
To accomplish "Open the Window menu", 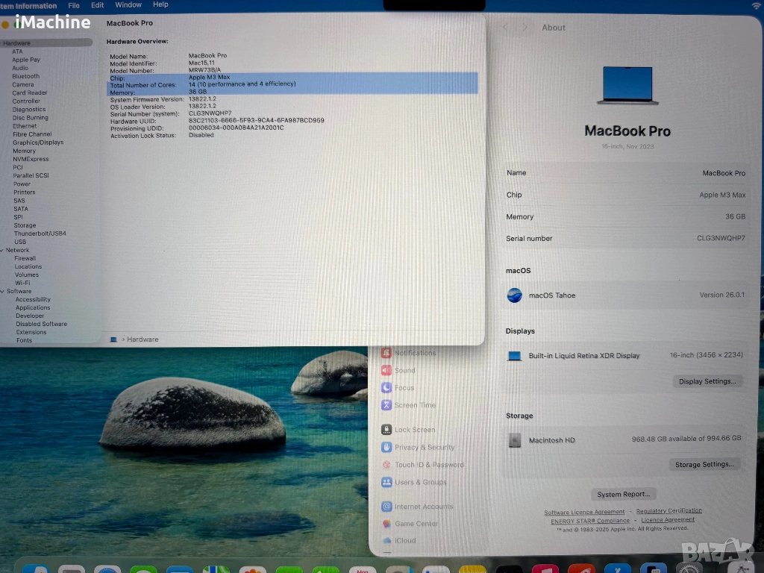I will coord(128,5).
